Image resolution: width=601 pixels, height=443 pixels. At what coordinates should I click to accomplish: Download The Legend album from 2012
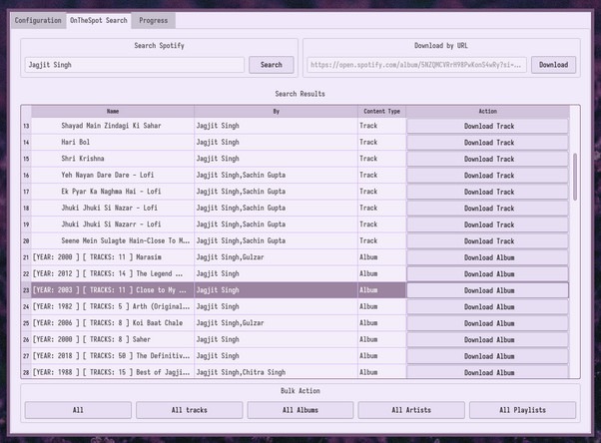pyautogui.click(x=487, y=274)
